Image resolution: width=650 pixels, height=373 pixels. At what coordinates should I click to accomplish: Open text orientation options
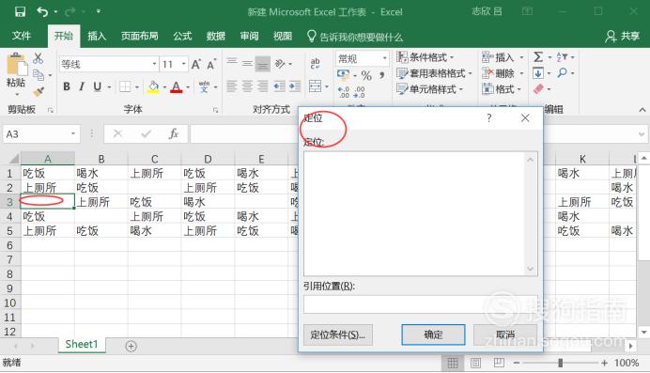281,63
